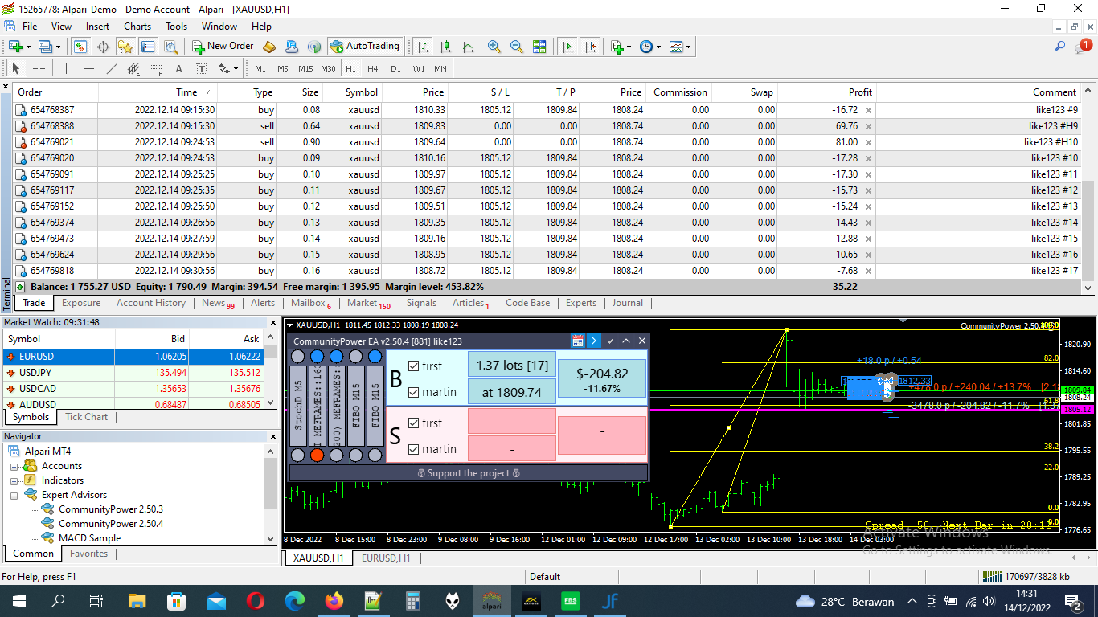Enable chart shift icon

pyautogui.click(x=591, y=47)
